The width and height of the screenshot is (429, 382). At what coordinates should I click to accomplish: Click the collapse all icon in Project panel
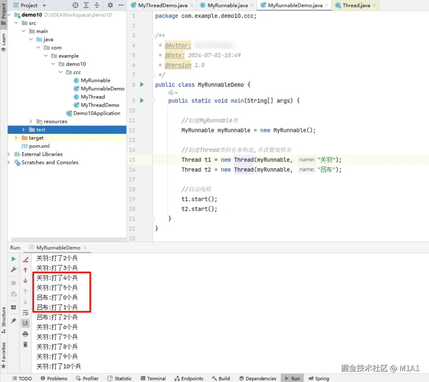click(97, 5)
